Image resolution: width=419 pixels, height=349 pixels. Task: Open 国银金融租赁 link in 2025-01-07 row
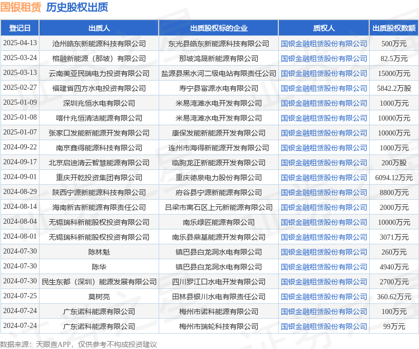[x=323, y=133]
